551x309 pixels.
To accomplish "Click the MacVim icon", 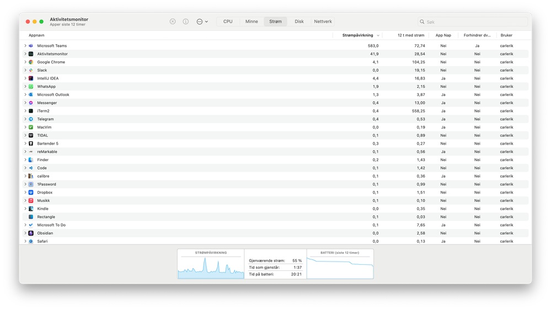I will pos(31,127).
